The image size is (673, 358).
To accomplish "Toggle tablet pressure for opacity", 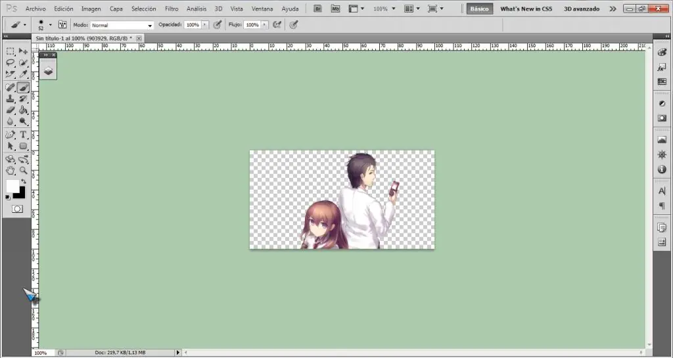I will point(218,25).
